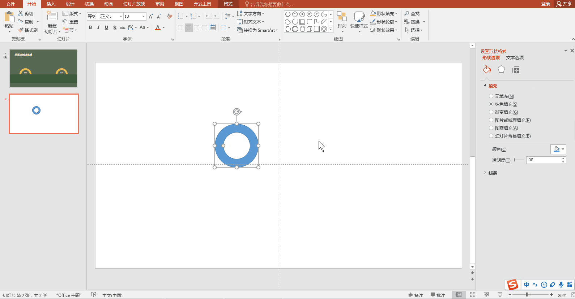575x299 pixels.
Task: Toggle bold formatting
Action: 90,27
